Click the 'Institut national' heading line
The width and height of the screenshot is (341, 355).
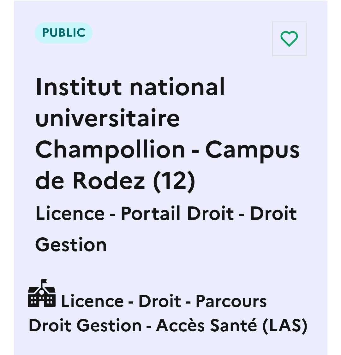pos(130,87)
